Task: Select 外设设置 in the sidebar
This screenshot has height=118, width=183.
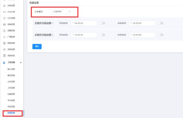Action: [11, 107]
